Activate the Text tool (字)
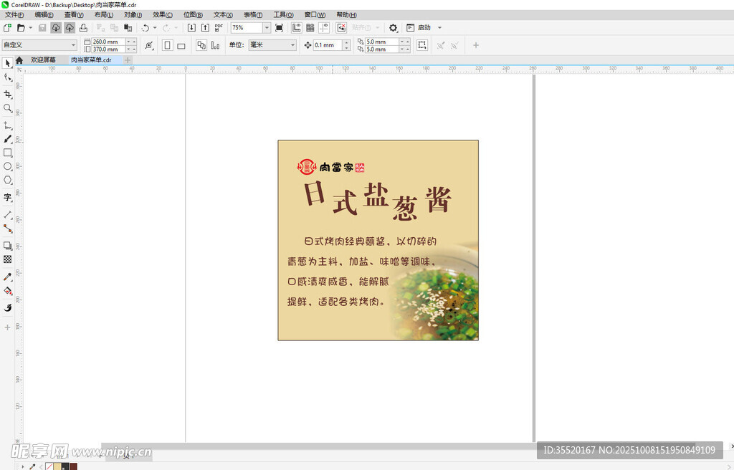This screenshot has width=734, height=470. coord(8,197)
